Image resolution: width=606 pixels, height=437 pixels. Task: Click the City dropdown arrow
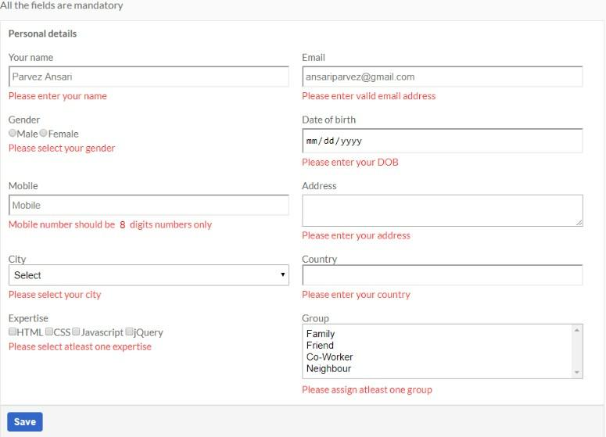point(283,274)
